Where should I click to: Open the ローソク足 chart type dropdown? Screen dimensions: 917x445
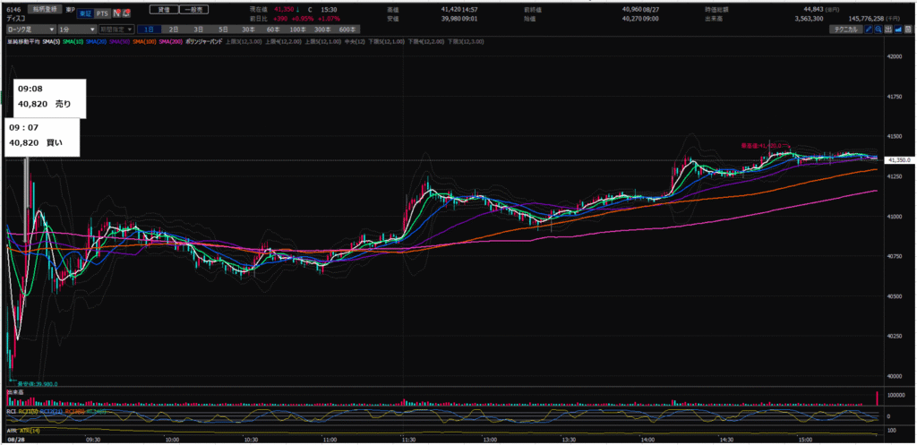[x=31, y=29]
